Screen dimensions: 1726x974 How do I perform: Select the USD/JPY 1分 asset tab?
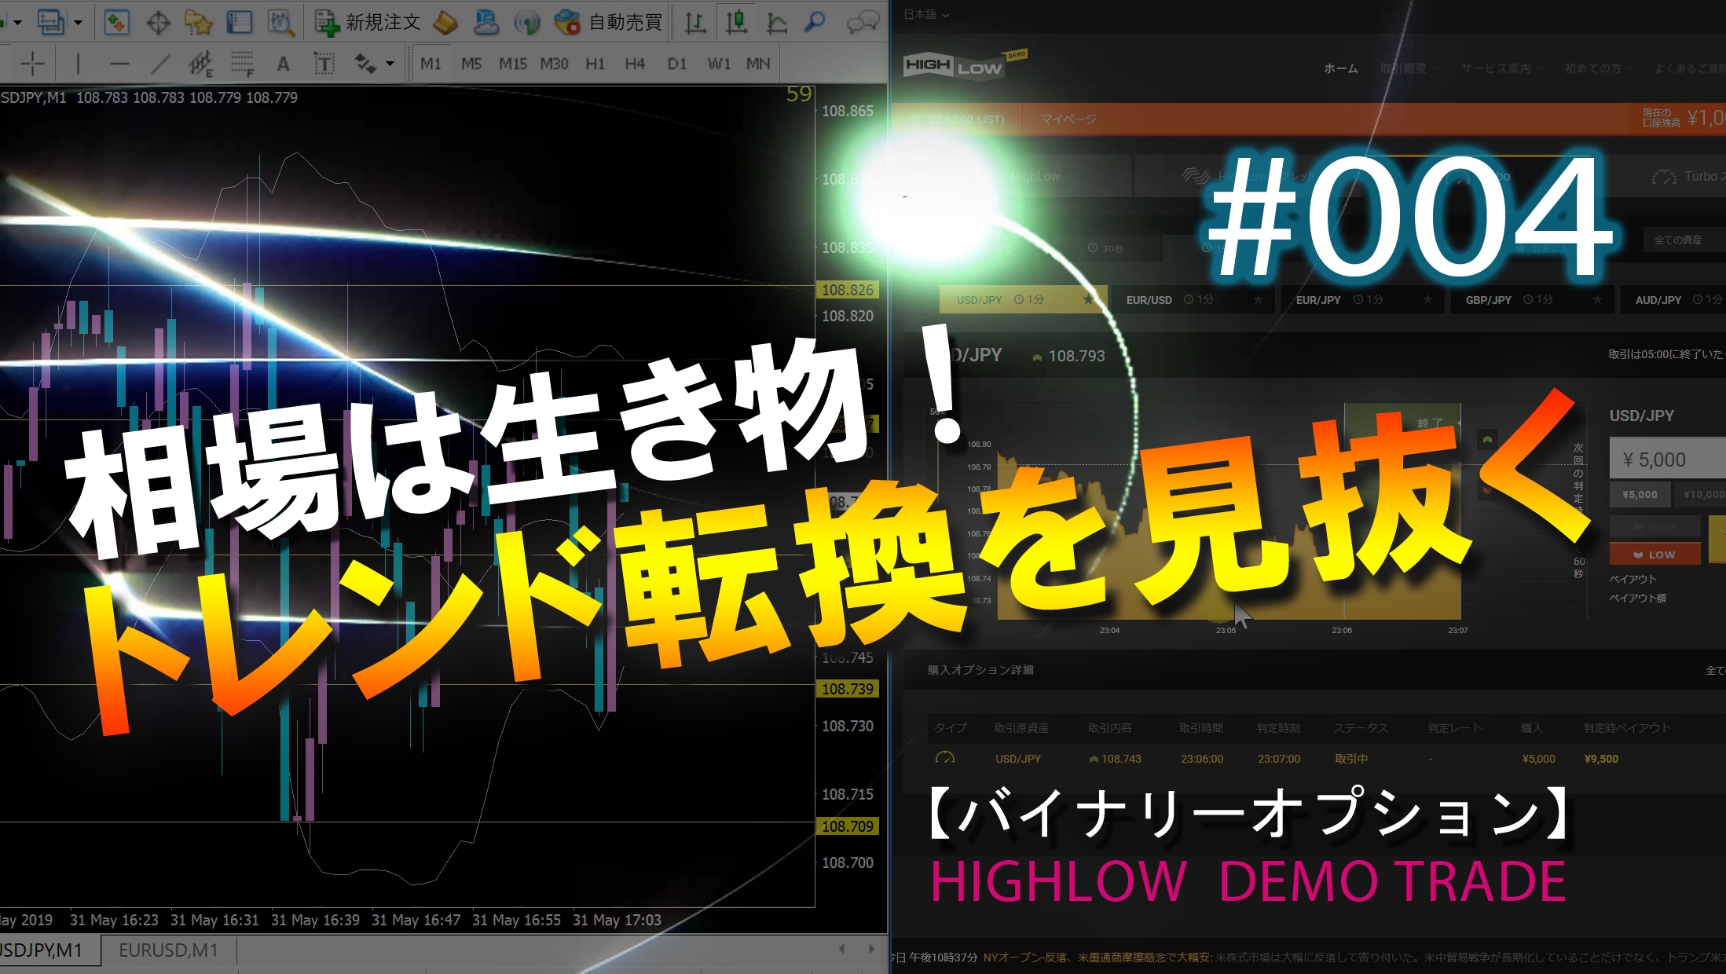click(x=1023, y=299)
